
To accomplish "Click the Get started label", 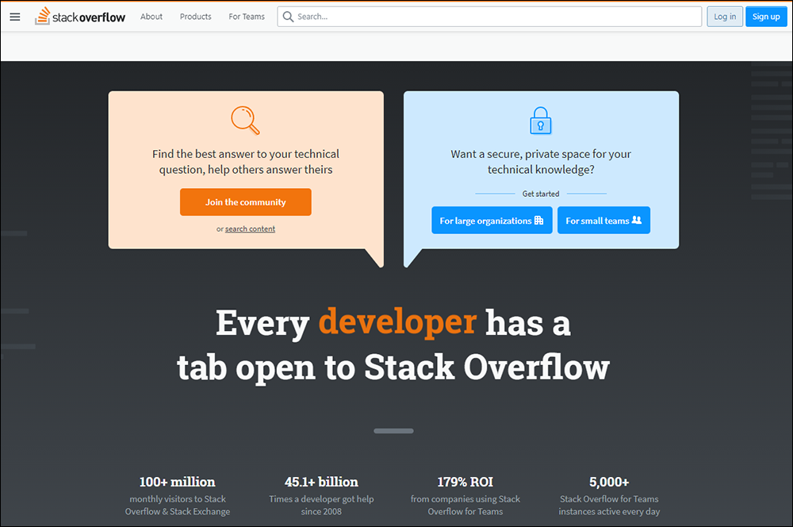I will point(541,194).
